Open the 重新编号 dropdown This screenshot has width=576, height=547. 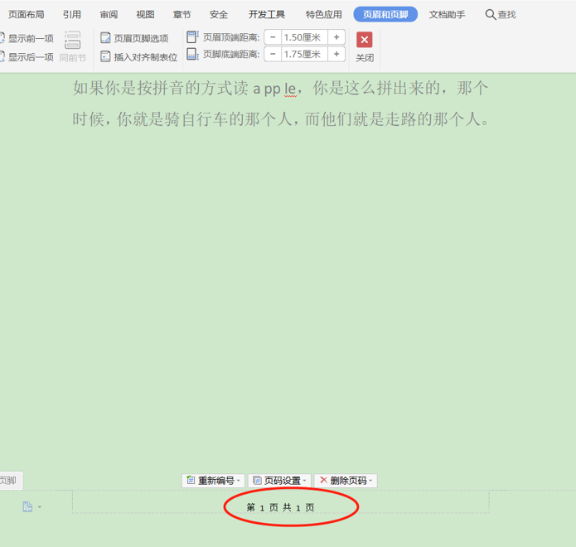pyautogui.click(x=214, y=481)
